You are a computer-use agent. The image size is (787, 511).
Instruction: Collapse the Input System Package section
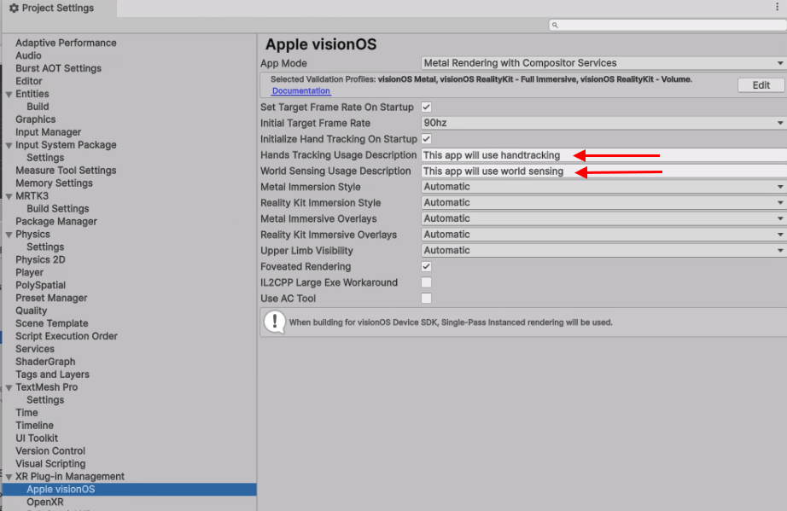pos(9,145)
